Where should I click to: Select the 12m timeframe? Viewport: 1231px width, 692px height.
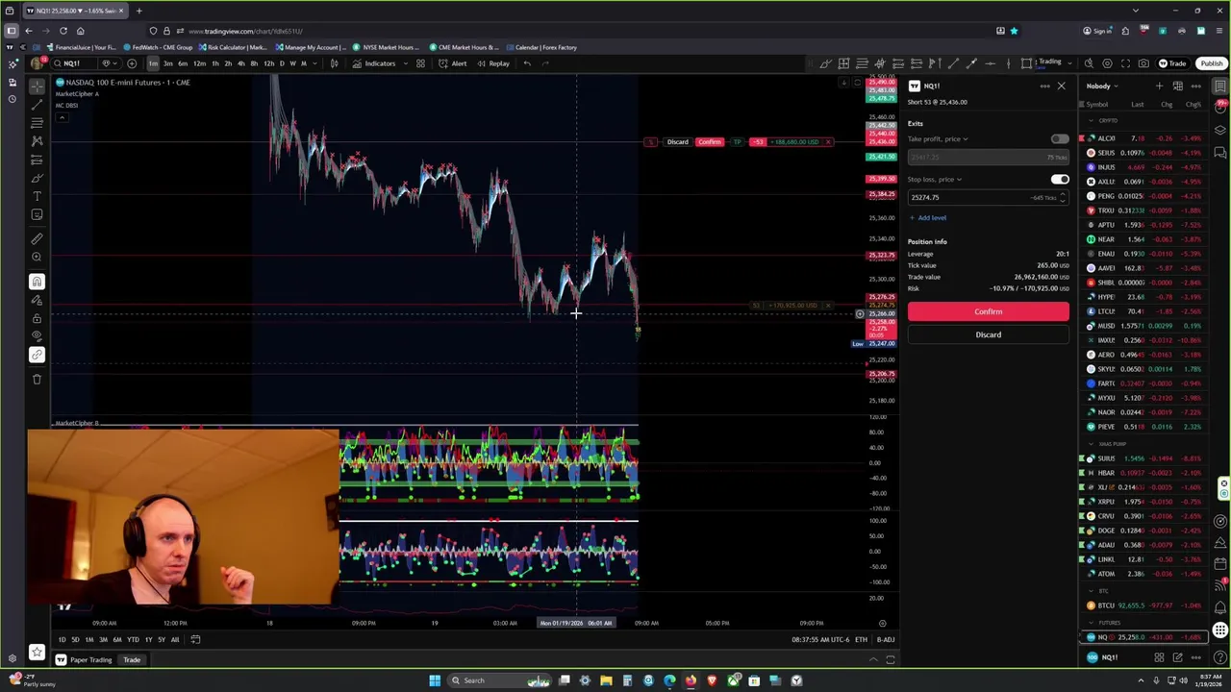[x=199, y=63]
